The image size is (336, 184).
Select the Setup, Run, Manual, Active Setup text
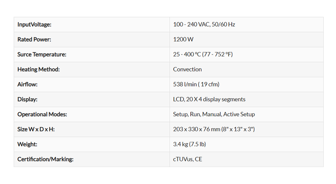[x=214, y=114]
